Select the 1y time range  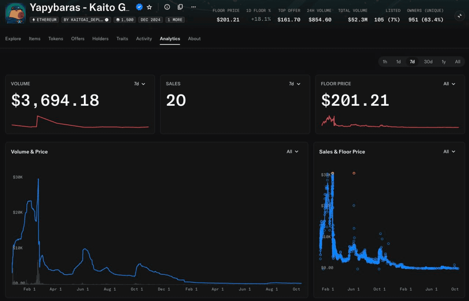[x=444, y=62]
